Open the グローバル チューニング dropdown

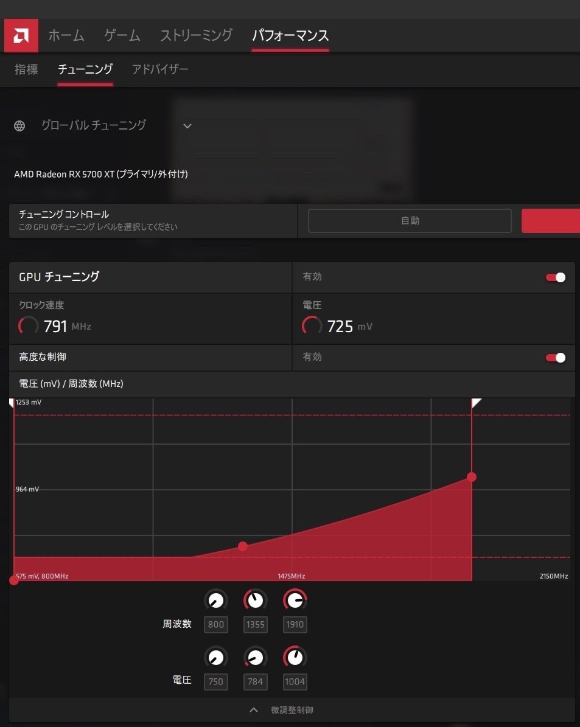point(187,126)
